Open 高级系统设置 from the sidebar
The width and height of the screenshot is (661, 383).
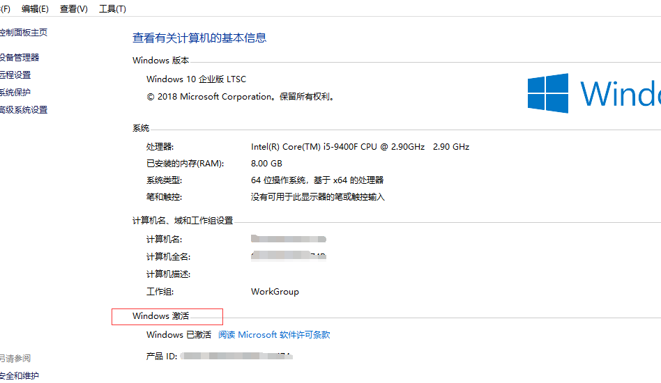tap(24, 110)
